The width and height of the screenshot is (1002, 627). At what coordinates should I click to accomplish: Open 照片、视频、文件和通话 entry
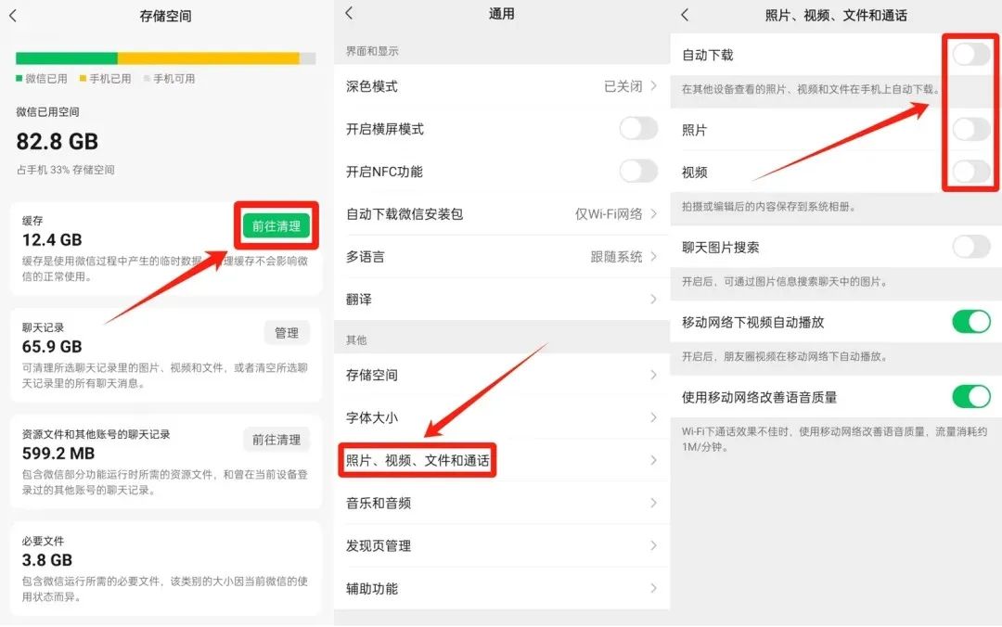502,460
